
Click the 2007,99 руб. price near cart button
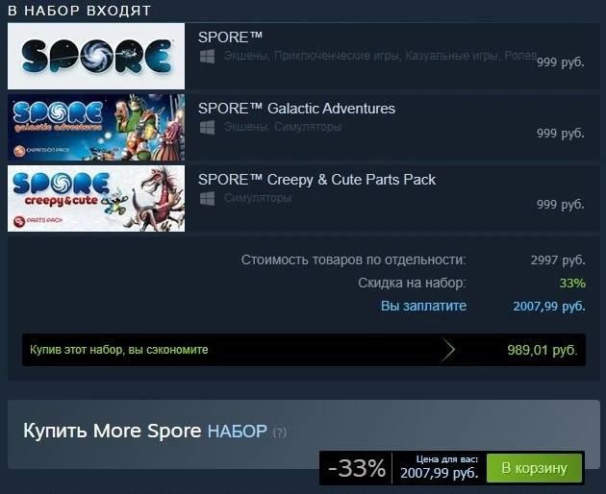pyautogui.click(x=440, y=473)
